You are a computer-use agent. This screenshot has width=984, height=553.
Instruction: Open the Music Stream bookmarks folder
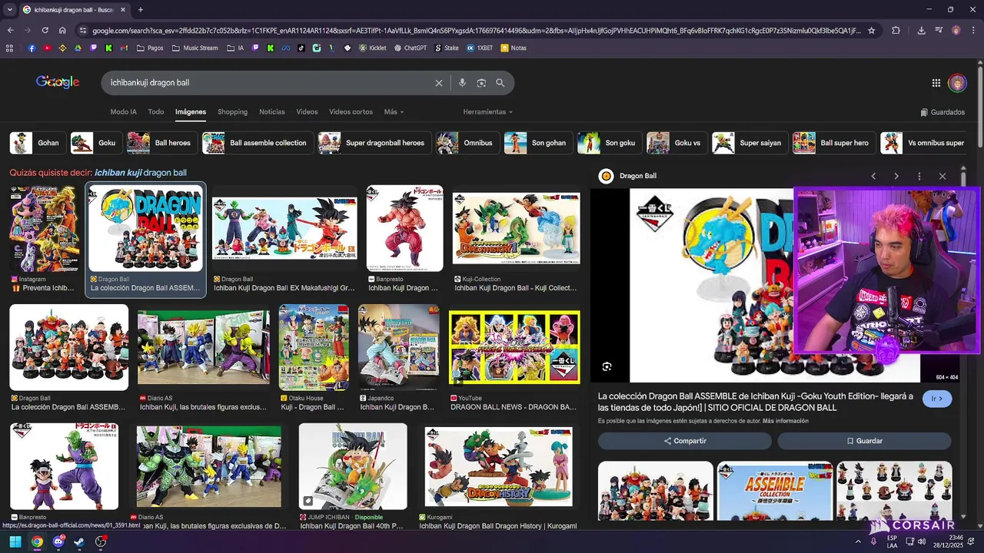[x=194, y=48]
